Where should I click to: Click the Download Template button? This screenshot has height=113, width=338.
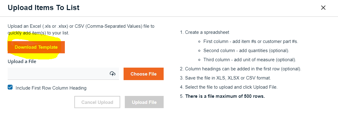[36, 47]
